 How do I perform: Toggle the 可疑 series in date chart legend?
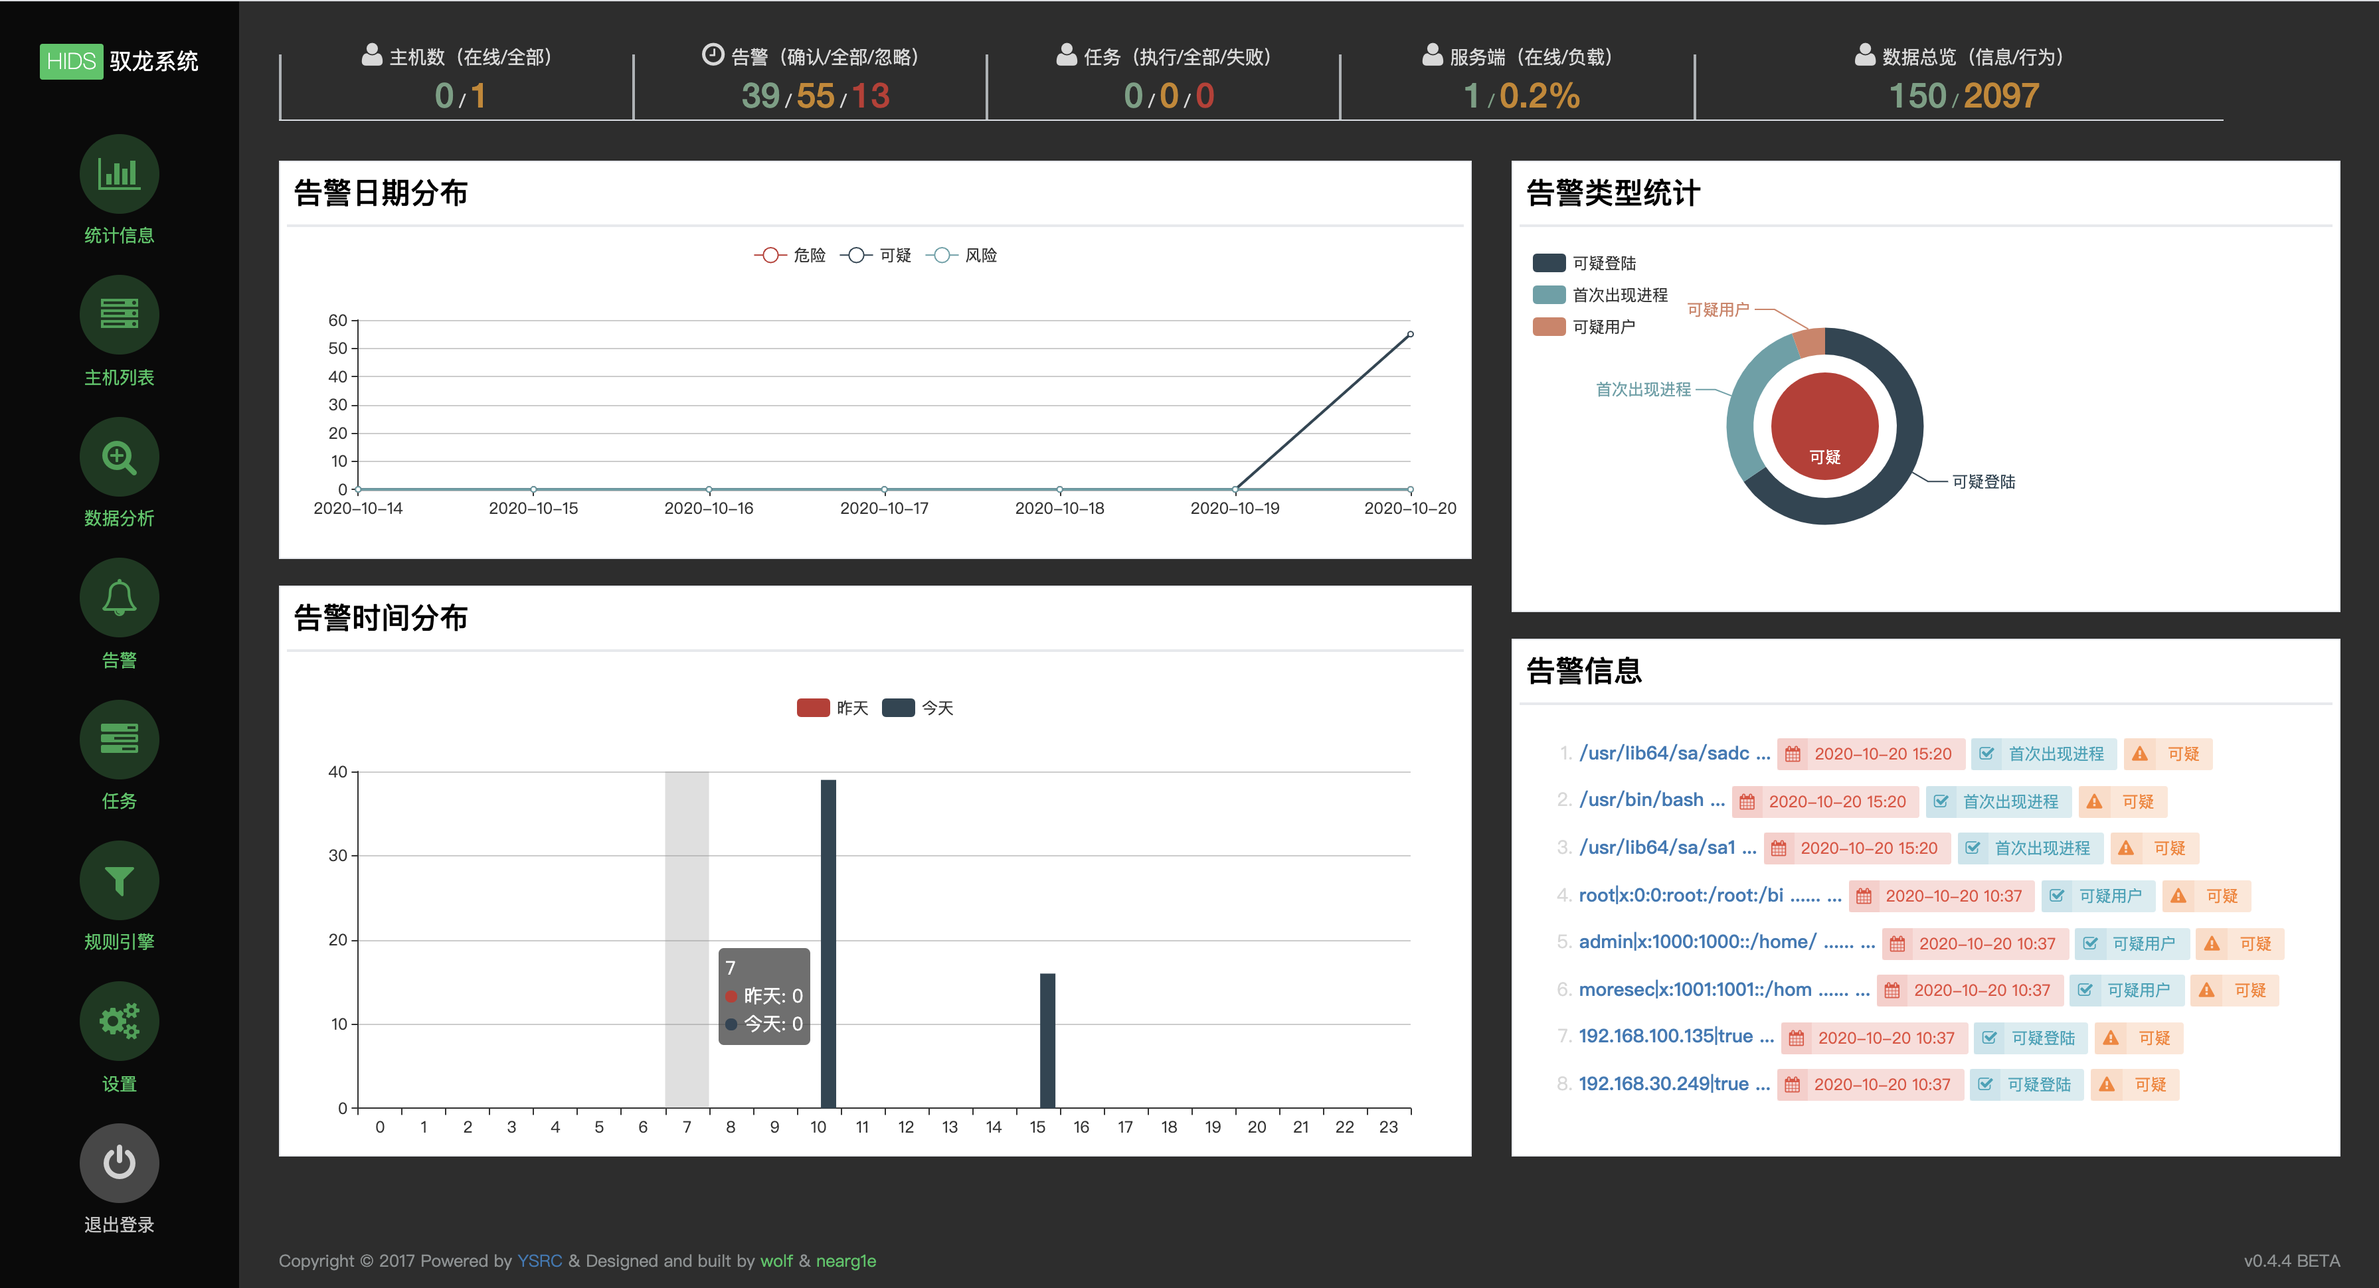click(875, 255)
